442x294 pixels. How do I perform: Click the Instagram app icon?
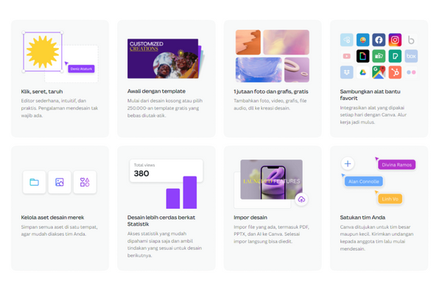pyautogui.click(x=395, y=40)
